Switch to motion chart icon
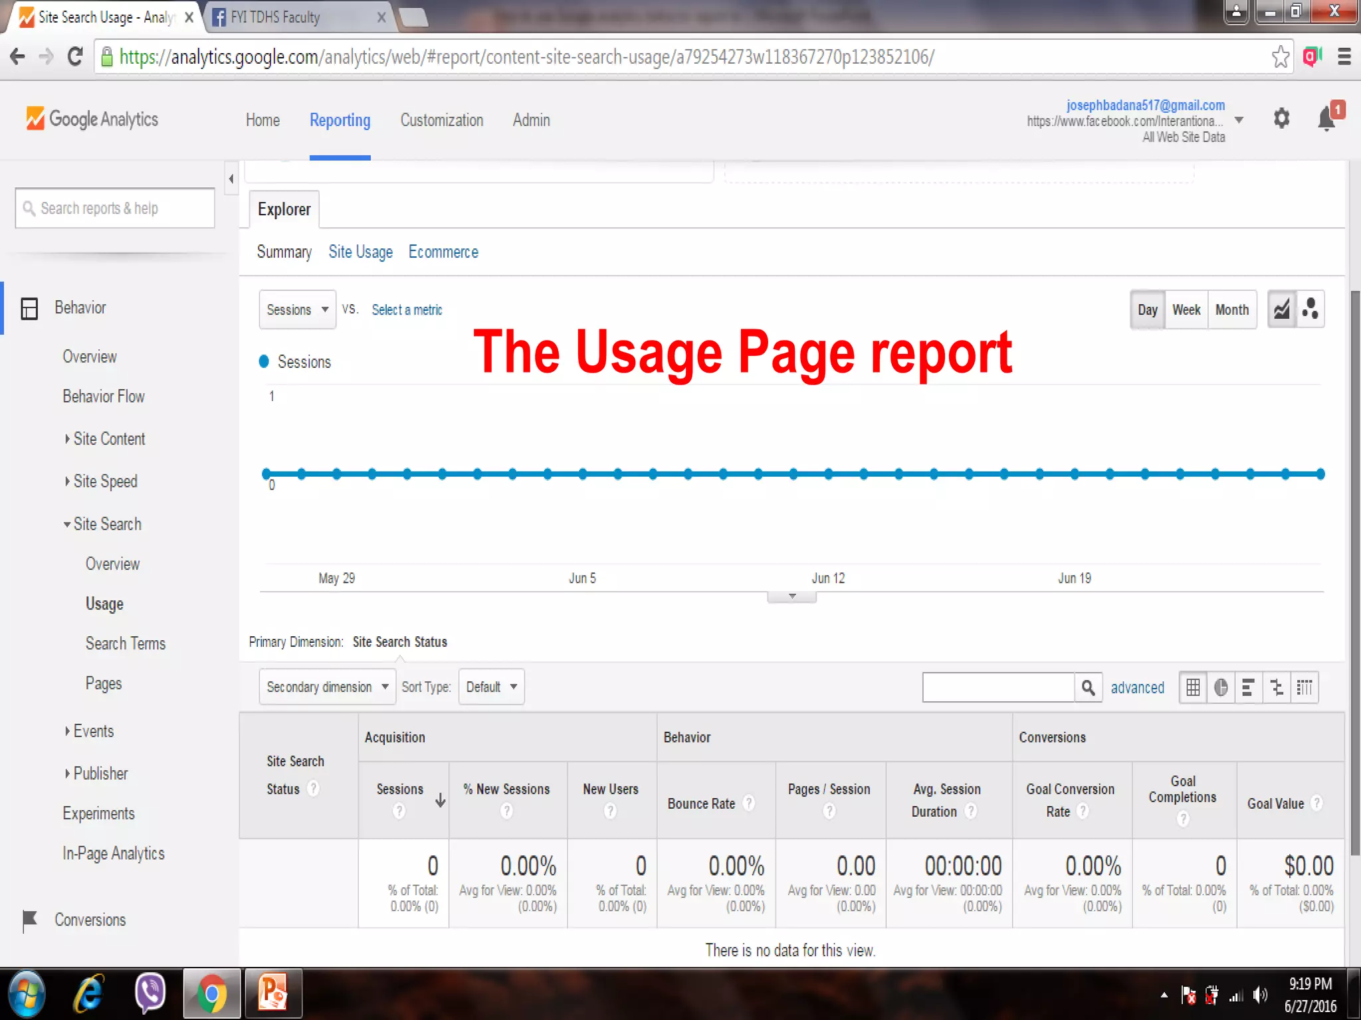The width and height of the screenshot is (1361, 1020). click(1310, 309)
